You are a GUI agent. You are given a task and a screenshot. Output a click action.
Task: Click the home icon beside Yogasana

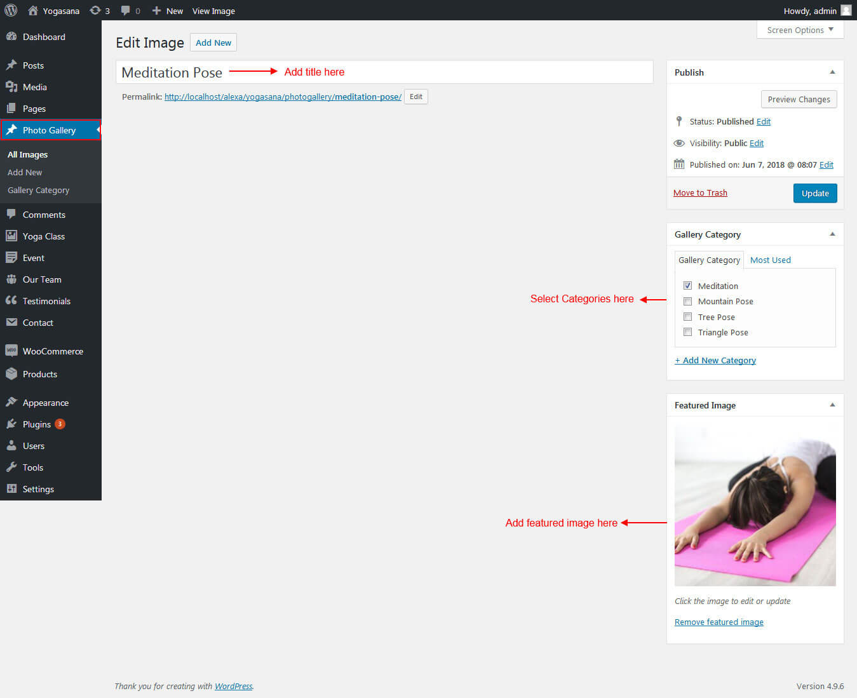click(33, 10)
